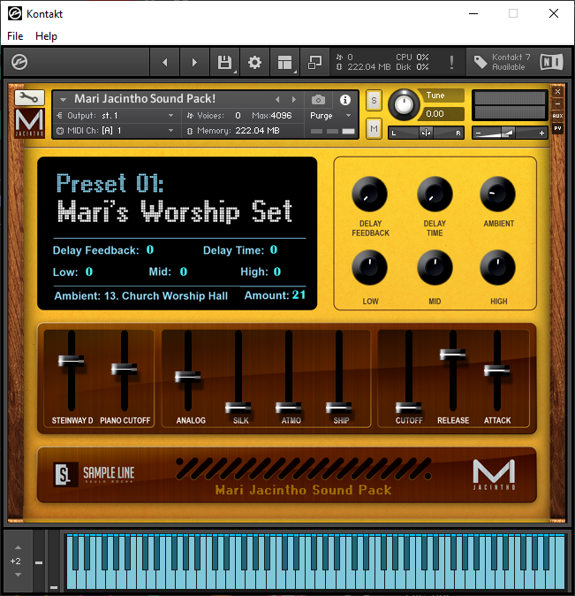Screen dimensions: 575x596
Task: Open the Purge dropdown menu
Action: pyautogui.click(x=330, y=116)
